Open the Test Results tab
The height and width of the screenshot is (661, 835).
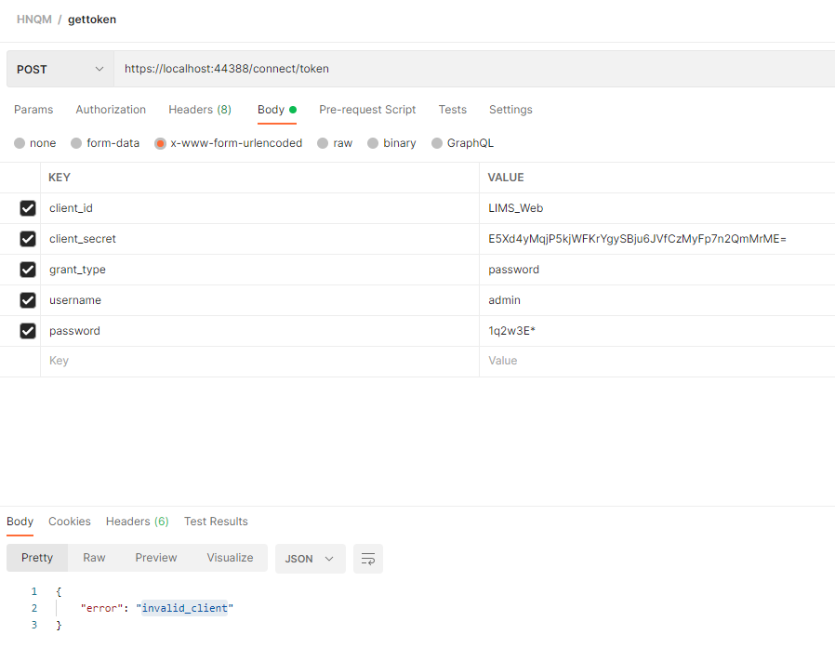216,522
